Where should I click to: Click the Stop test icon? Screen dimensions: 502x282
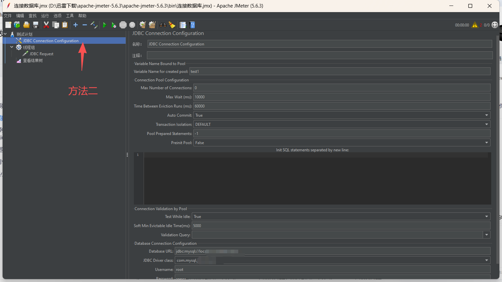[x=123, y=25]
